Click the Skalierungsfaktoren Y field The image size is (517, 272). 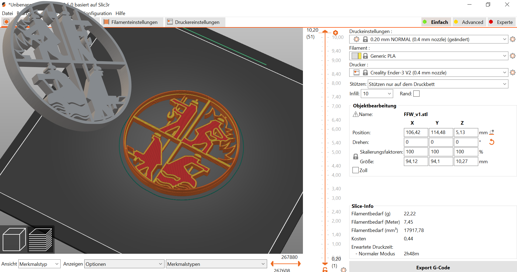(x=441, y=152)
